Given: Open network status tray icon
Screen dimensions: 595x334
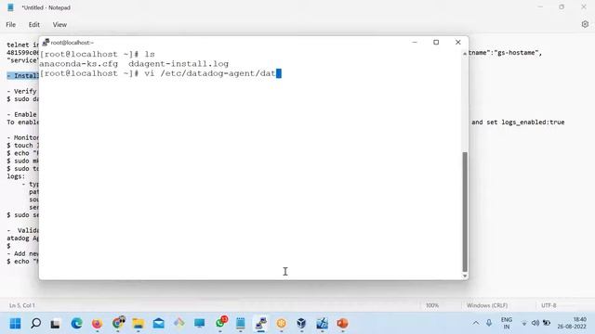Looking at the screenshot, I should point(524,324).
